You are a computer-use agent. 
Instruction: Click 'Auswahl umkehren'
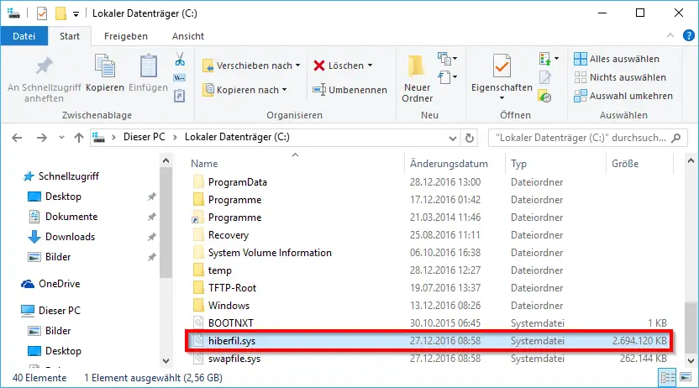tap(623, 96)
